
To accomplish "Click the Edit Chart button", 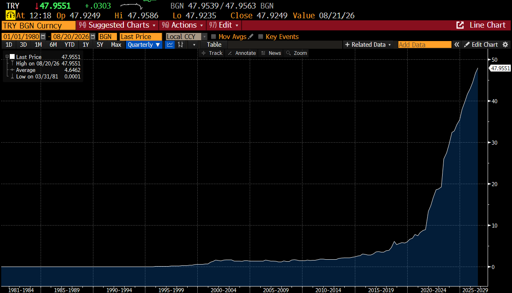I will [481, 45].
